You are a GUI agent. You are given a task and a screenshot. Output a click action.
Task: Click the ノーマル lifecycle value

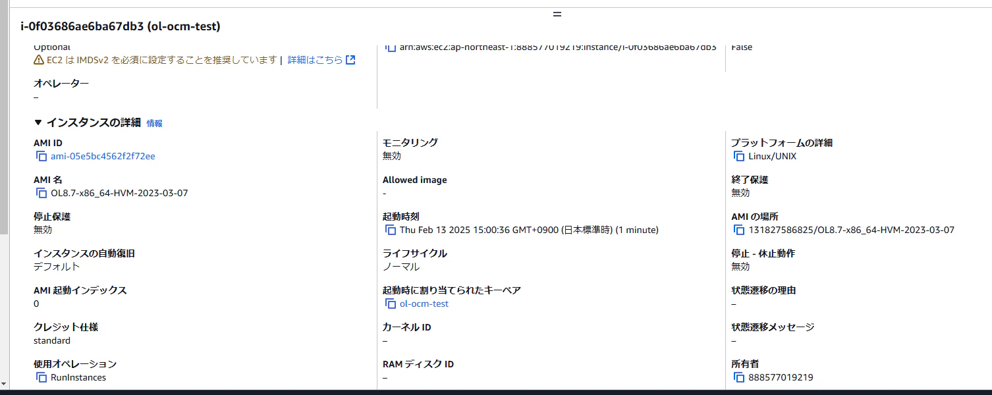tap(401, 267)
